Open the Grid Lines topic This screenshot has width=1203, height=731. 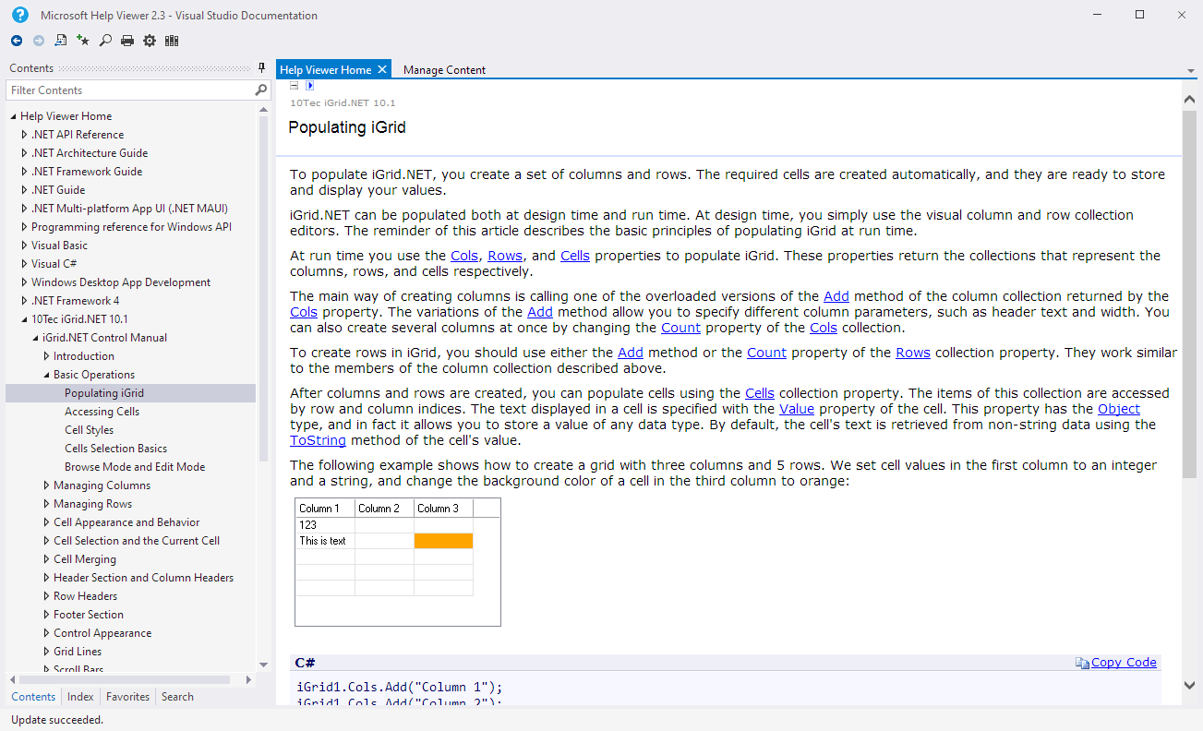click(78, 652)
